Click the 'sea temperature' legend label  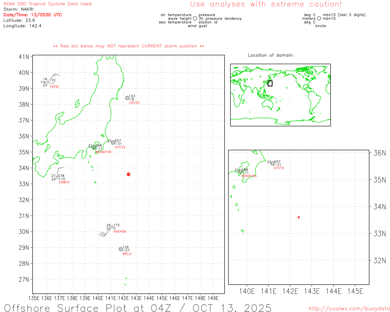(x=175, y=22)
